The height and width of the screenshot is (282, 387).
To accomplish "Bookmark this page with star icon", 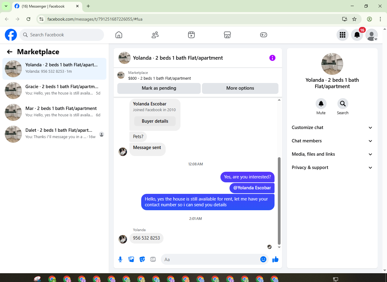I will click(354, 19).
